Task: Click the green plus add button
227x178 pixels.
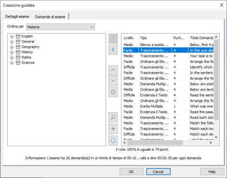Action: click(113, 129)
